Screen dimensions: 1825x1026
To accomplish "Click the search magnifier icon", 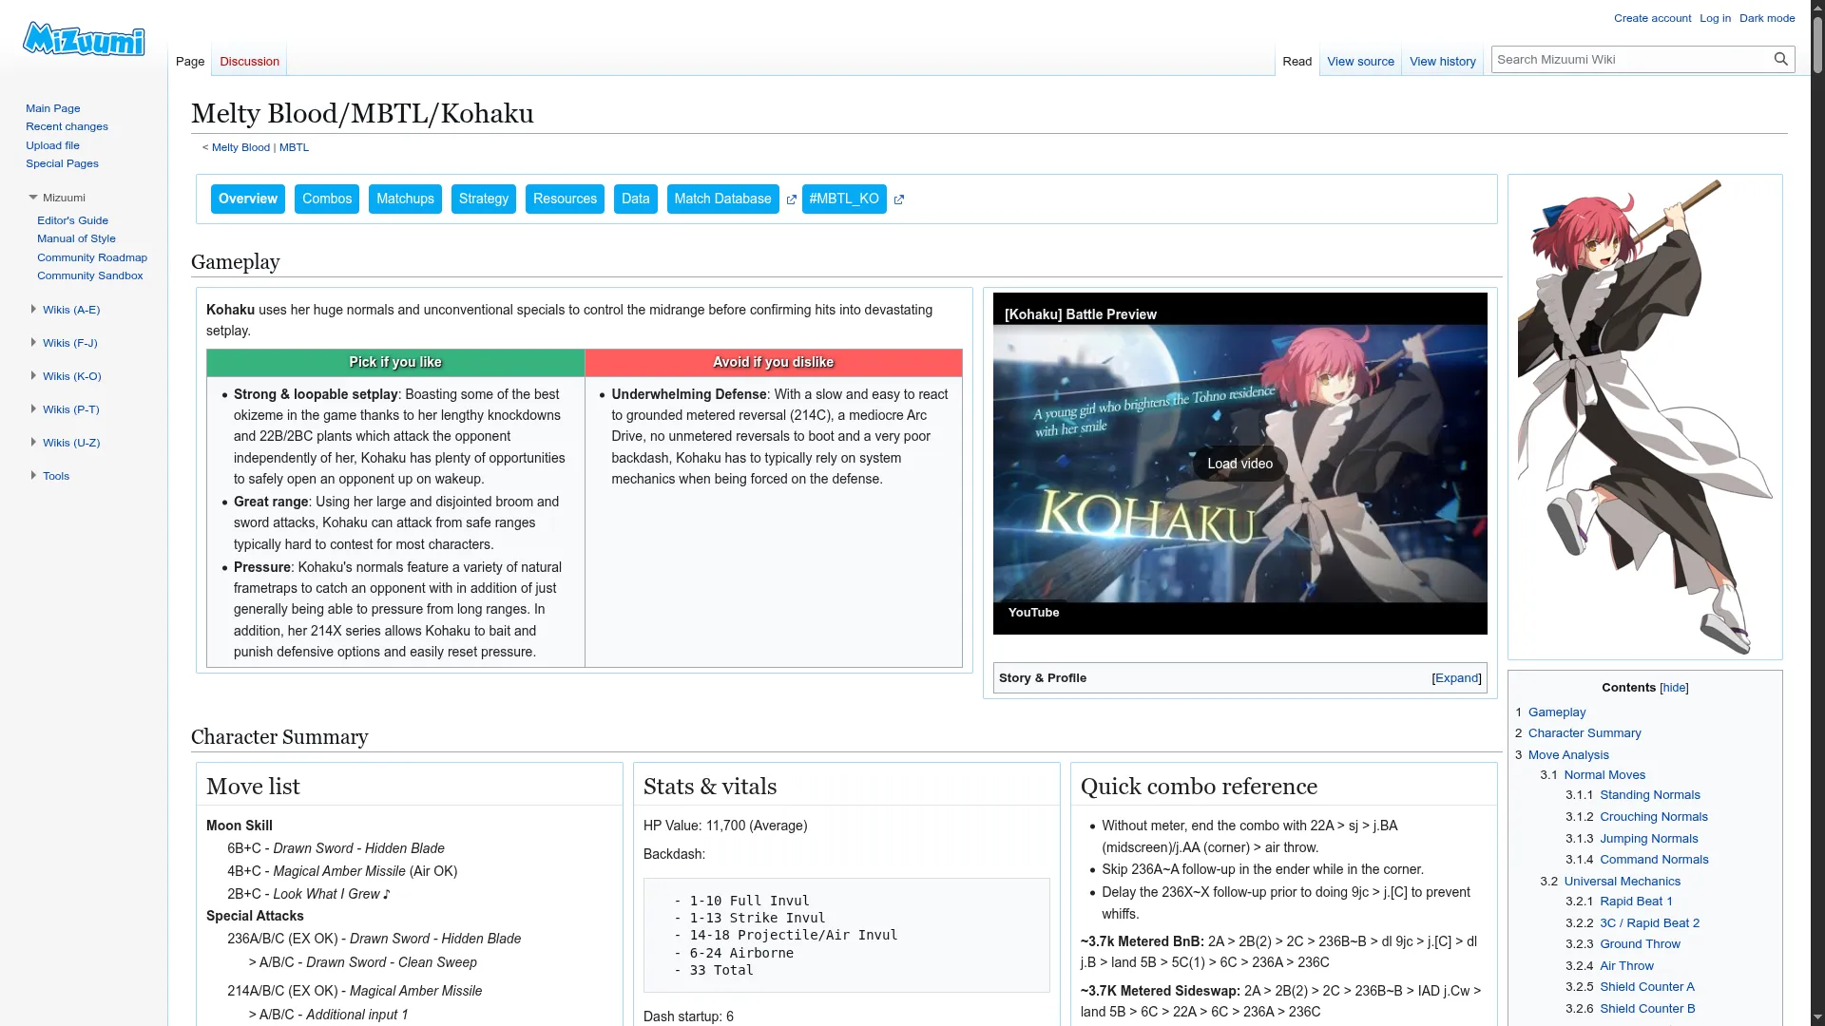I will 1780,59.
